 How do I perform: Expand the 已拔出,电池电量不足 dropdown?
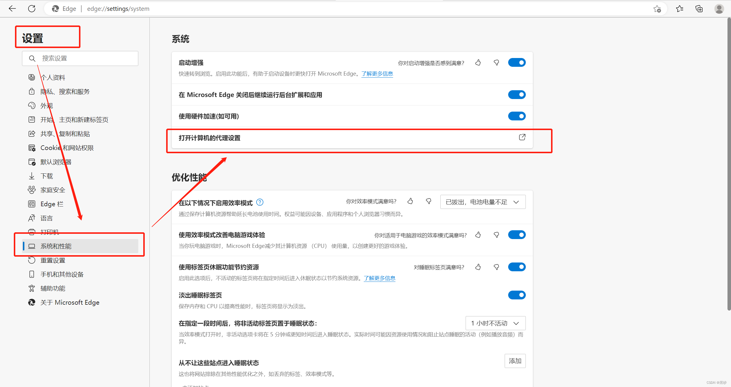[483, 202]
